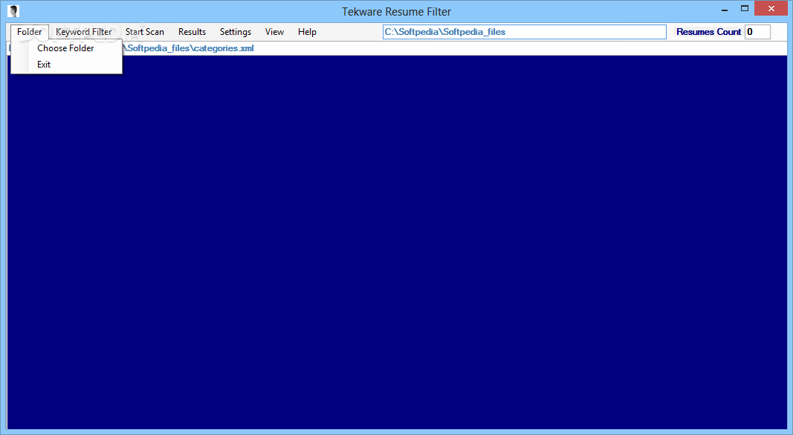Maximize the Tekware Resume Filter window

[745, 9]
